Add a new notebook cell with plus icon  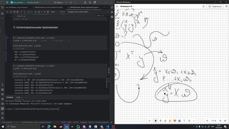point(7,12)
